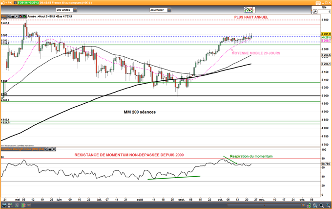Minimize the Prix panel with black square icon

[x=13, y=16]
